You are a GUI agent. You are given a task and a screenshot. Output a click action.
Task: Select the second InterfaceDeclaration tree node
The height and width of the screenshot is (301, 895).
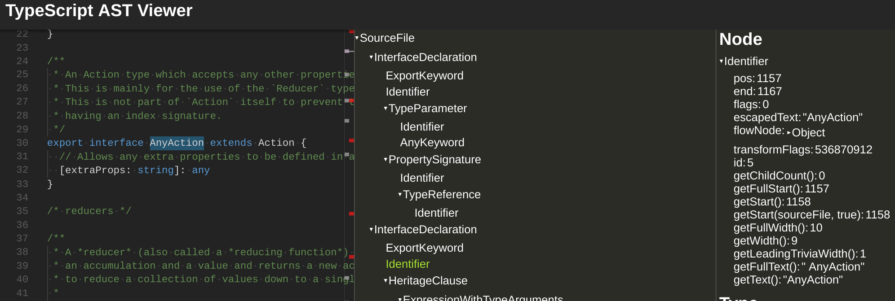(425, 230)
